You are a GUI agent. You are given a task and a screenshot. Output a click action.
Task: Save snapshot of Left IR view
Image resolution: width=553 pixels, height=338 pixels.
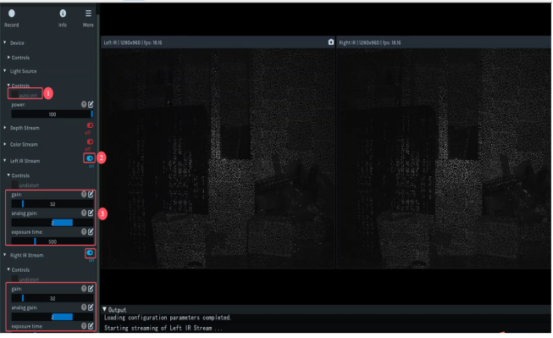(331, 42)
